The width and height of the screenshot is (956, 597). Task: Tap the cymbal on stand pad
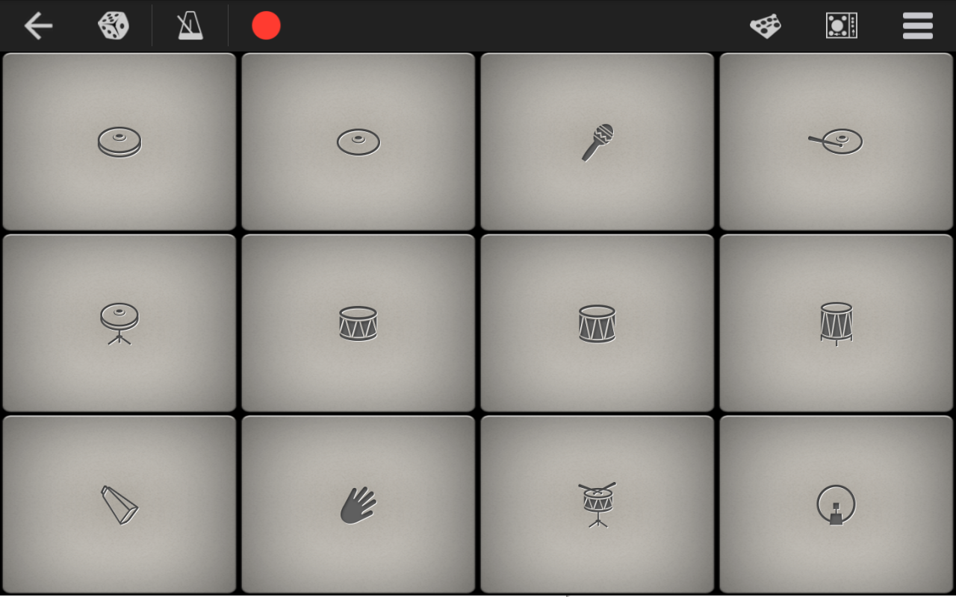coord(119,323)
